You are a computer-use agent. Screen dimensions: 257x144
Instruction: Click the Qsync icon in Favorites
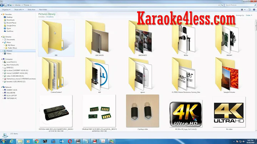coord(5,28)
